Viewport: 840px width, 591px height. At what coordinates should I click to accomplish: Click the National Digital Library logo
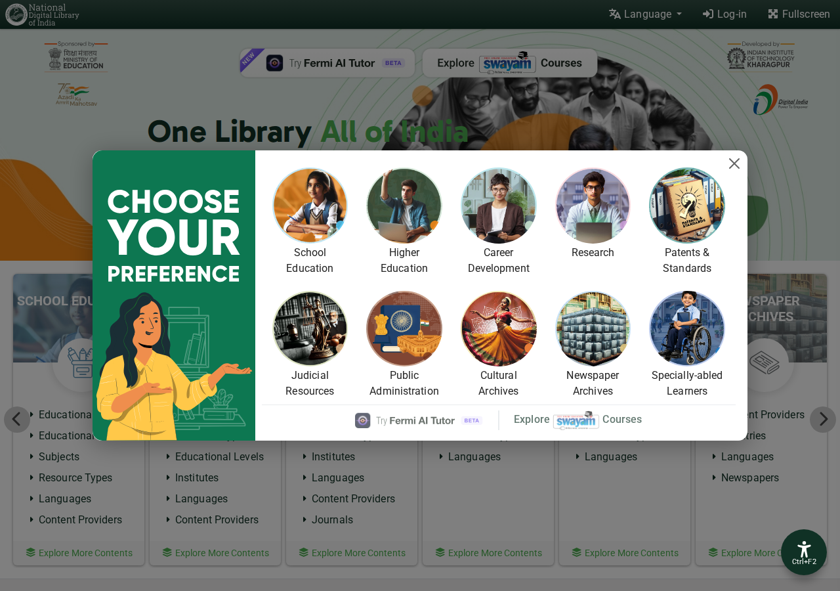coord(43,14)
